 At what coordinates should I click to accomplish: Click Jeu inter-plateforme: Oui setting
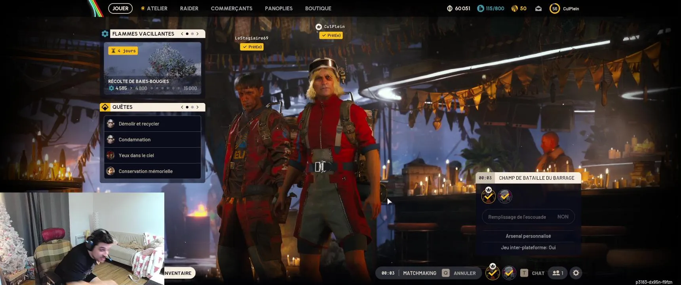coord(528,248)
